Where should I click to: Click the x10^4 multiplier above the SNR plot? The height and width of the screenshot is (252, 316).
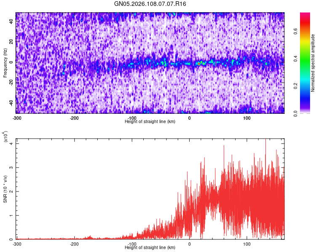point(5,136)
